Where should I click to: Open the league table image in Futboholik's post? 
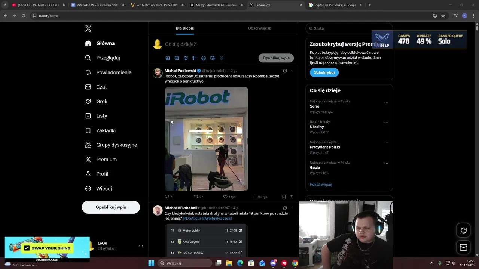[206, 240]
